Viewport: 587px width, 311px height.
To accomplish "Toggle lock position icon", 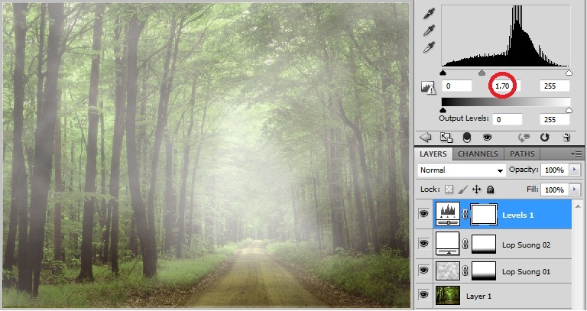I will click(476, 190).
